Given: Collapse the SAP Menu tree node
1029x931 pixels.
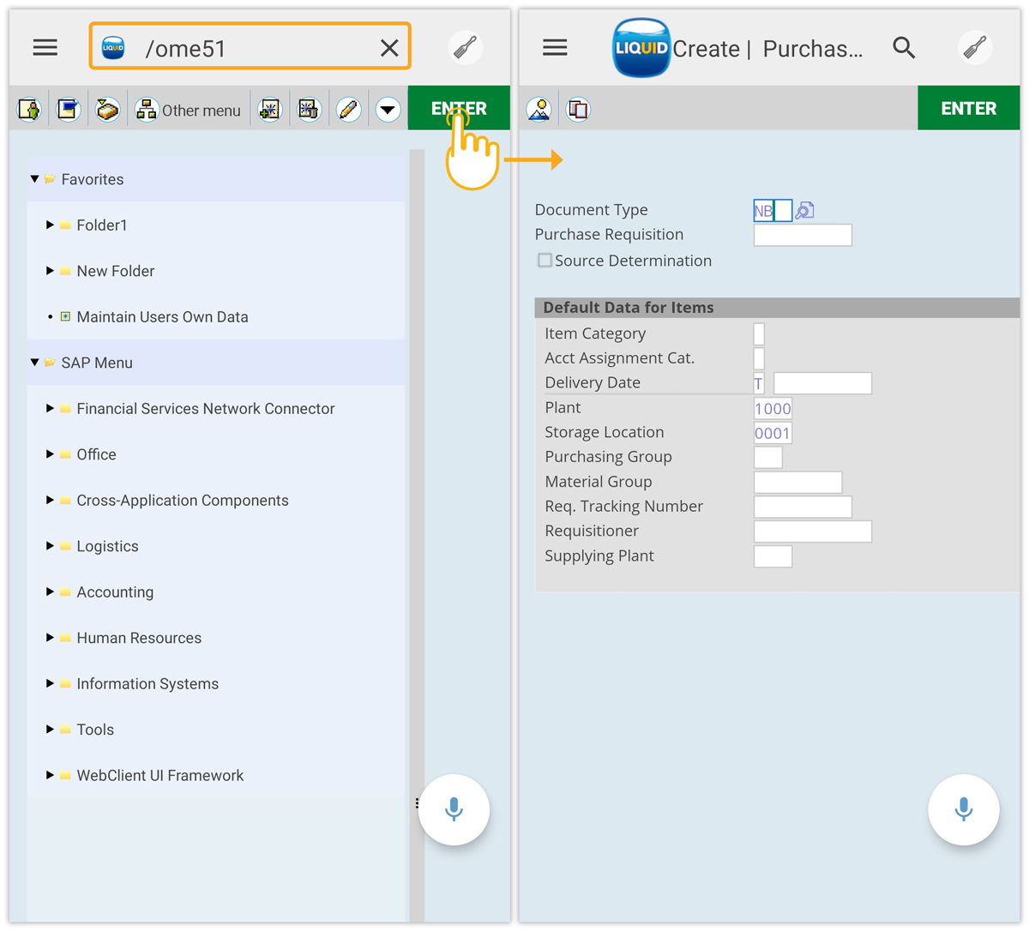Looking at the screenshot, I should (35, 363).
